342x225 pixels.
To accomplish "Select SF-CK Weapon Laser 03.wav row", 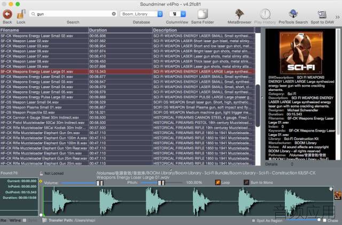I will (127, 46).
